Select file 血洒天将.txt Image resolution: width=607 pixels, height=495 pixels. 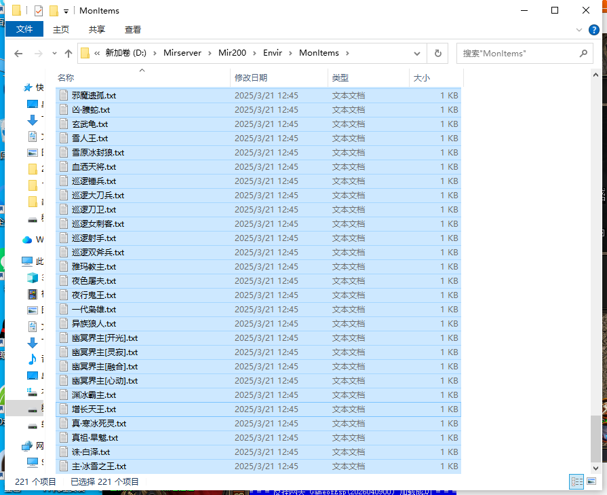tap(258, 166)
